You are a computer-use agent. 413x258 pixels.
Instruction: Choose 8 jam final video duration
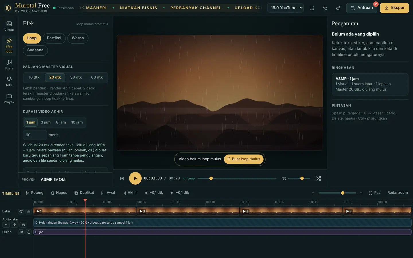point(61,122)
